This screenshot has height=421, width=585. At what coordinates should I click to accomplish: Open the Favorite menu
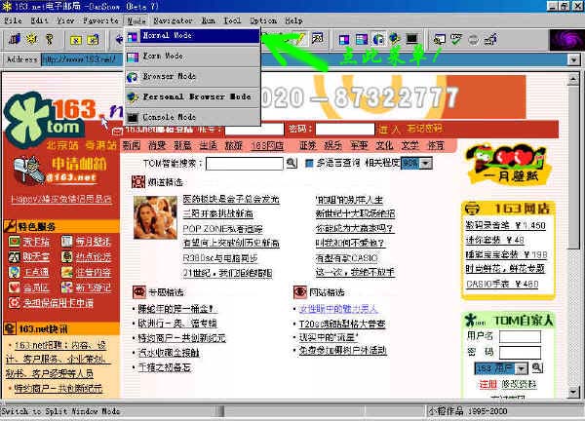point(100,20)
